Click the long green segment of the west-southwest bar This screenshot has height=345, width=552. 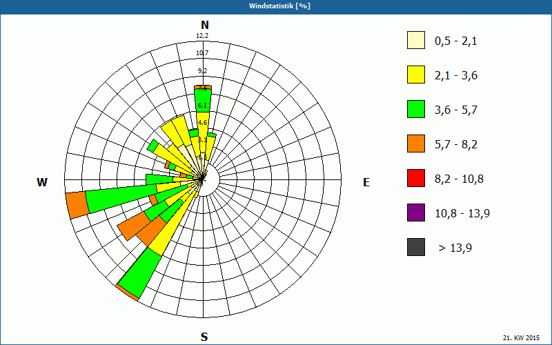121,198
